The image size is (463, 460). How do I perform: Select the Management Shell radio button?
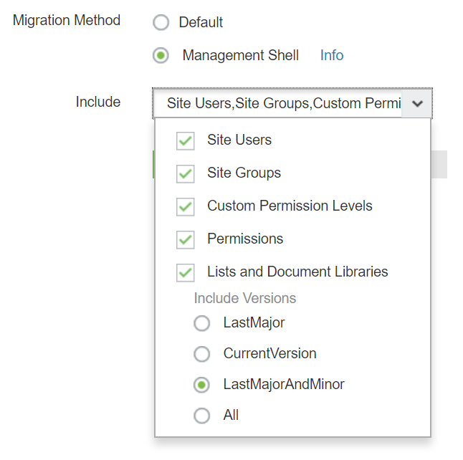[x=161, y=56]
